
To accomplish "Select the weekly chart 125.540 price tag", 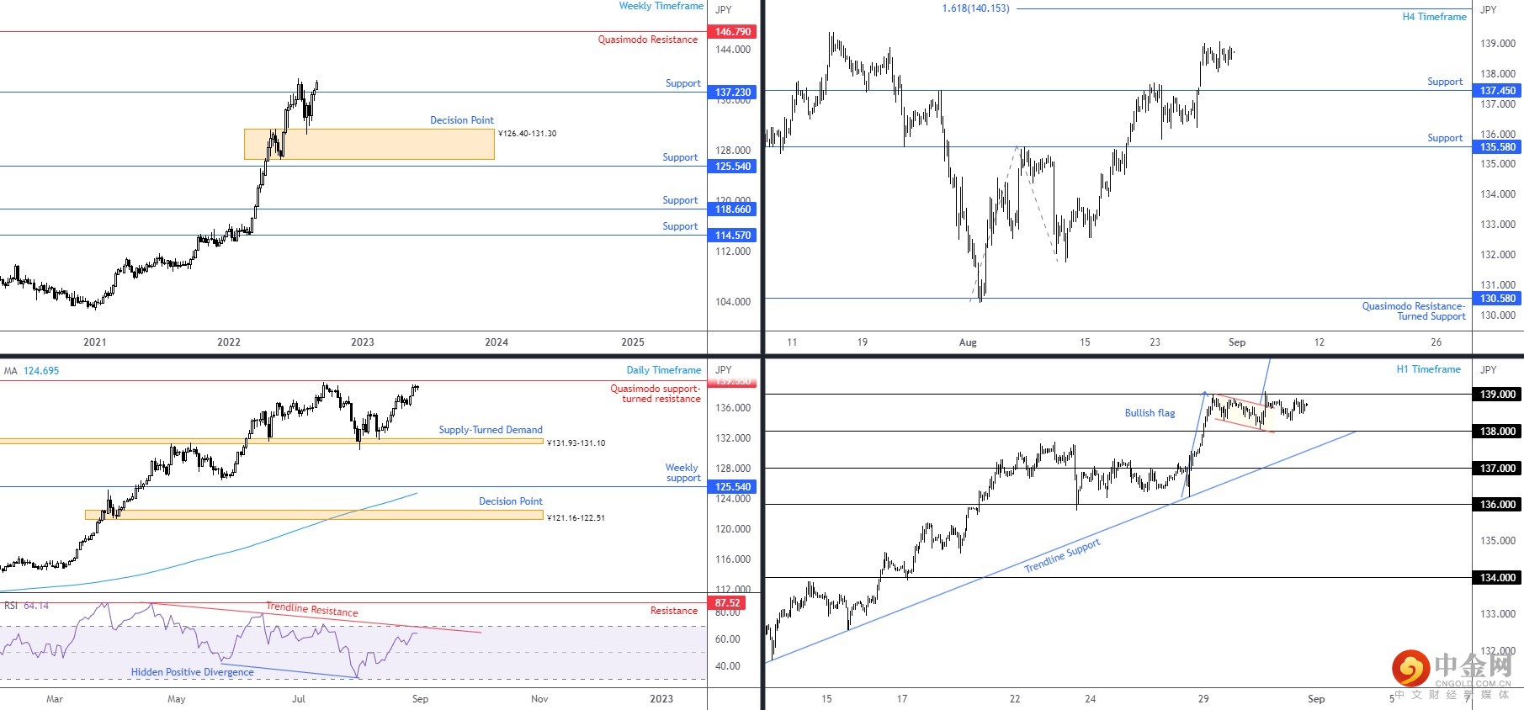I will click(x=732, y=167).
